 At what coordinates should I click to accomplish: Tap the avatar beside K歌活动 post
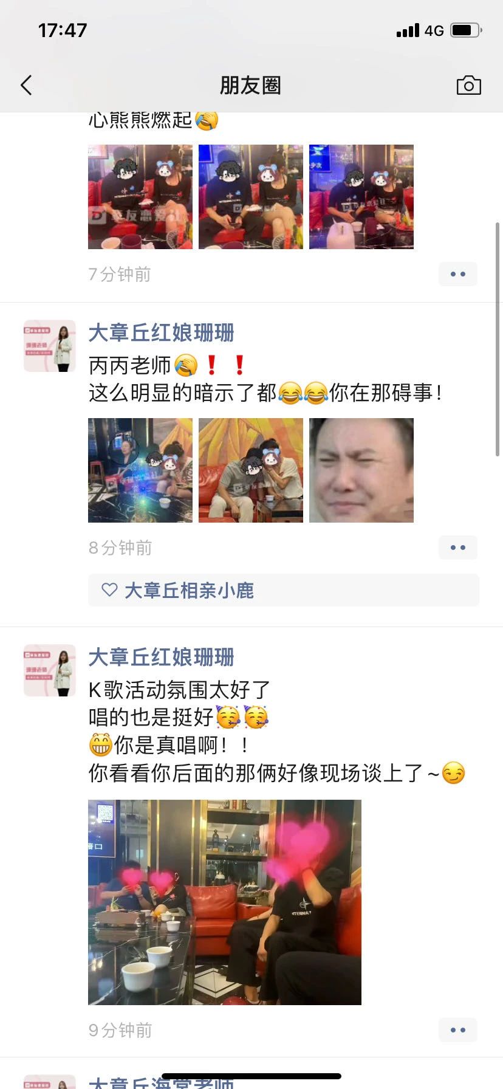(50, 670)
